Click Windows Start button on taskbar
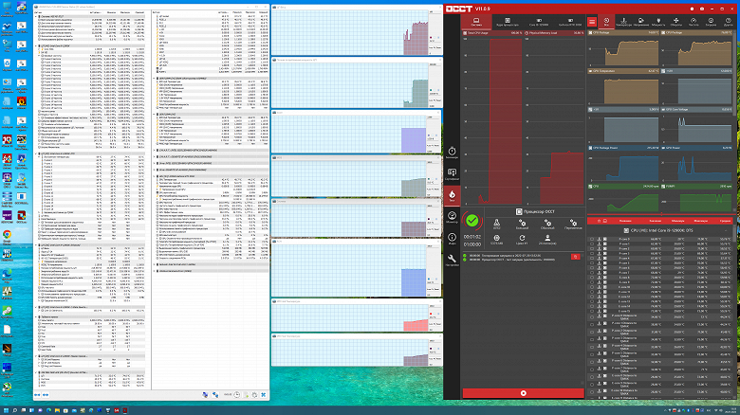 point(6,410)
